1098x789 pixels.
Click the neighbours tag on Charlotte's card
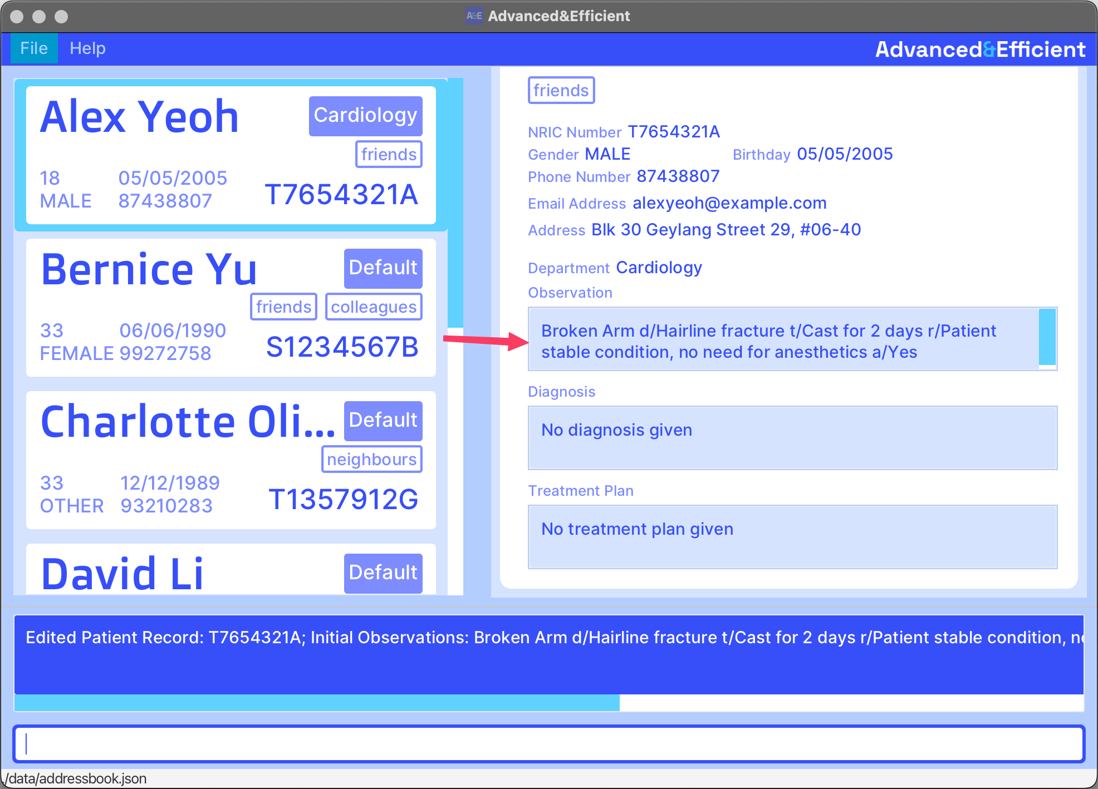pyautogui.click(x=371, y=460)
